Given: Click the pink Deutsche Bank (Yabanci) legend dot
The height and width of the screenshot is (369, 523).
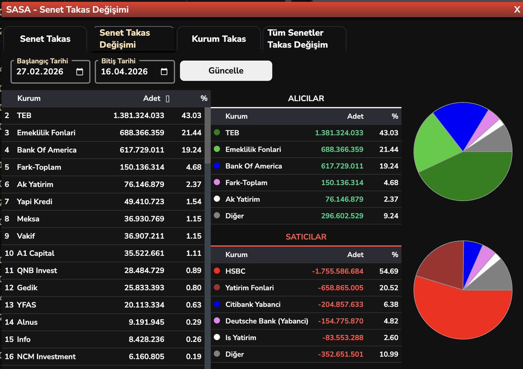Looking at the screenshot, I should (217, 321).
